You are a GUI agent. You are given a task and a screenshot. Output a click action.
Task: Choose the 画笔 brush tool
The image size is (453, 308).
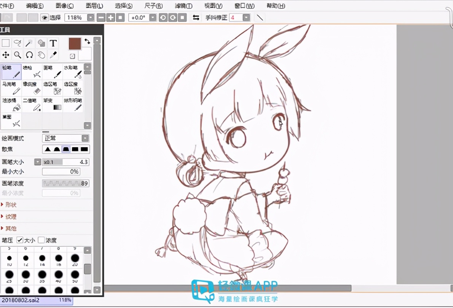tap(52, 72)
